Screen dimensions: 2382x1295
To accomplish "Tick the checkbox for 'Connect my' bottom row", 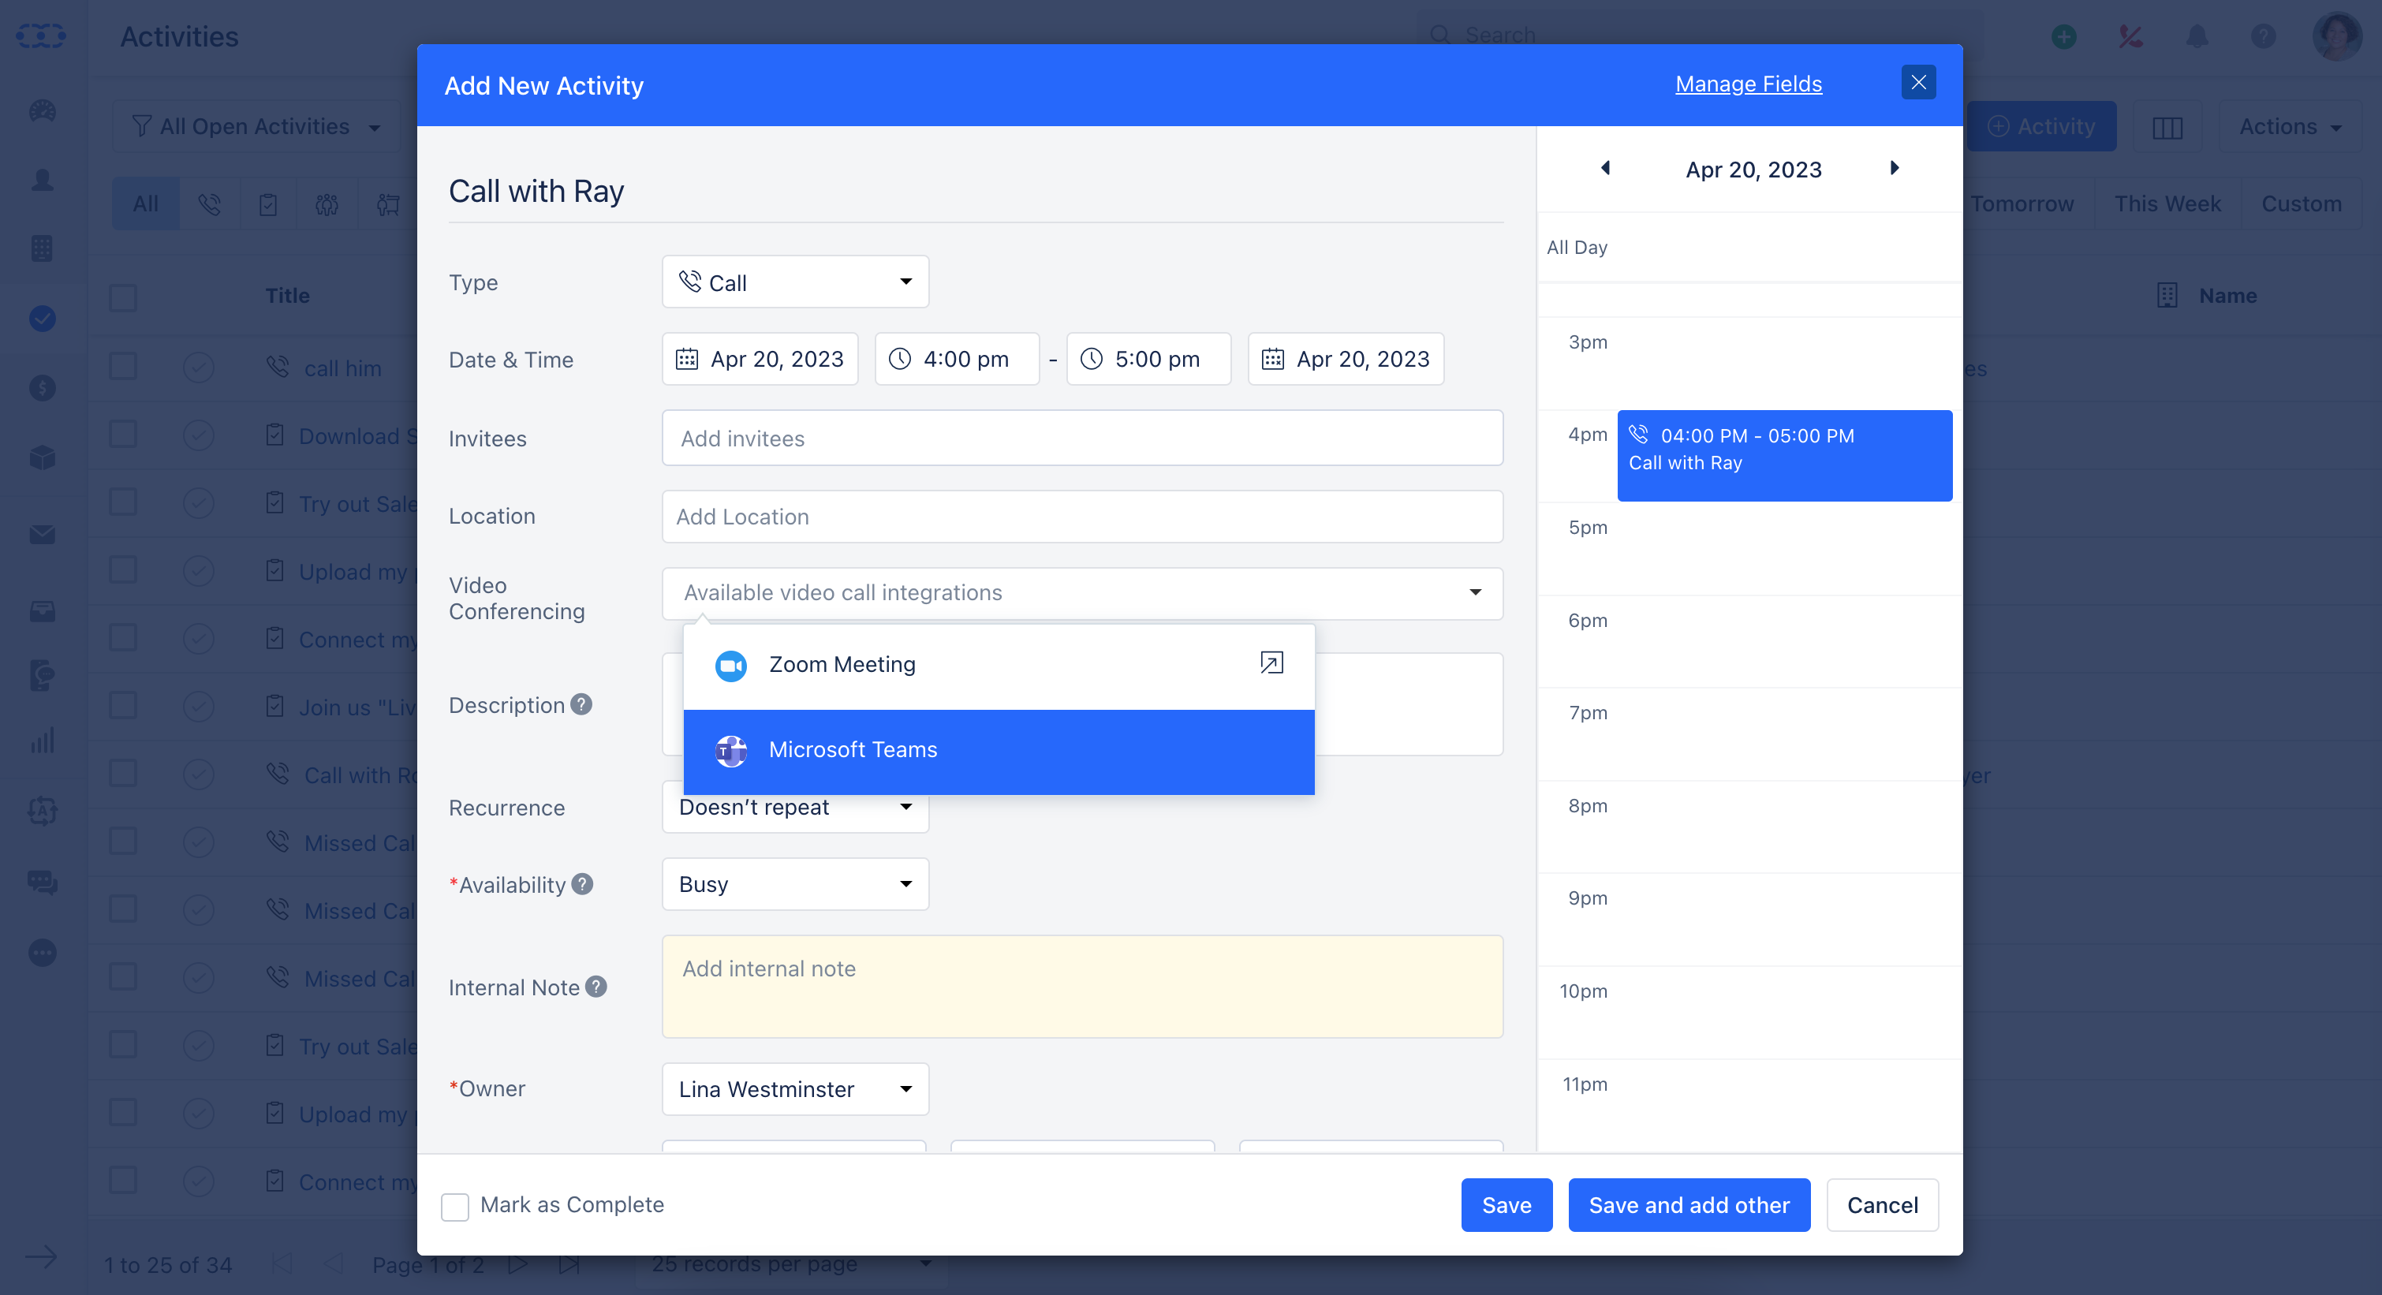I will point(123,1181).
